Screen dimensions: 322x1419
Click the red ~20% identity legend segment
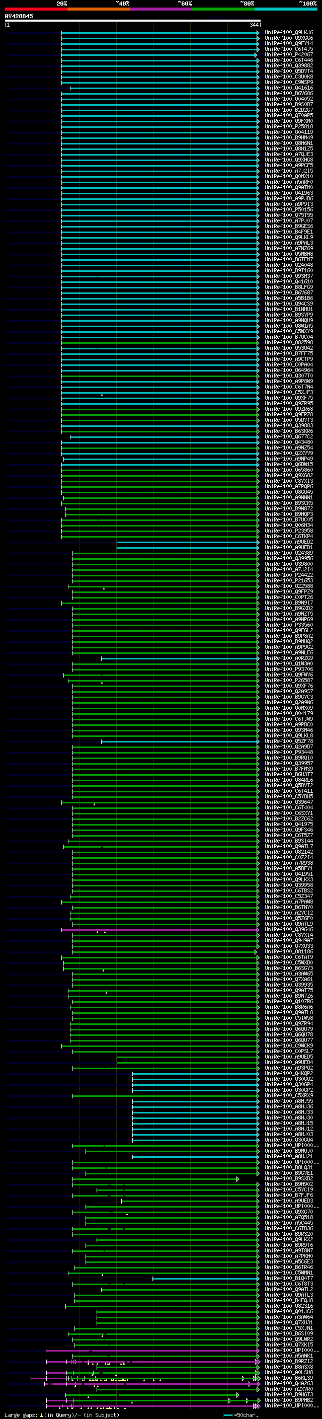coord(36,9)
